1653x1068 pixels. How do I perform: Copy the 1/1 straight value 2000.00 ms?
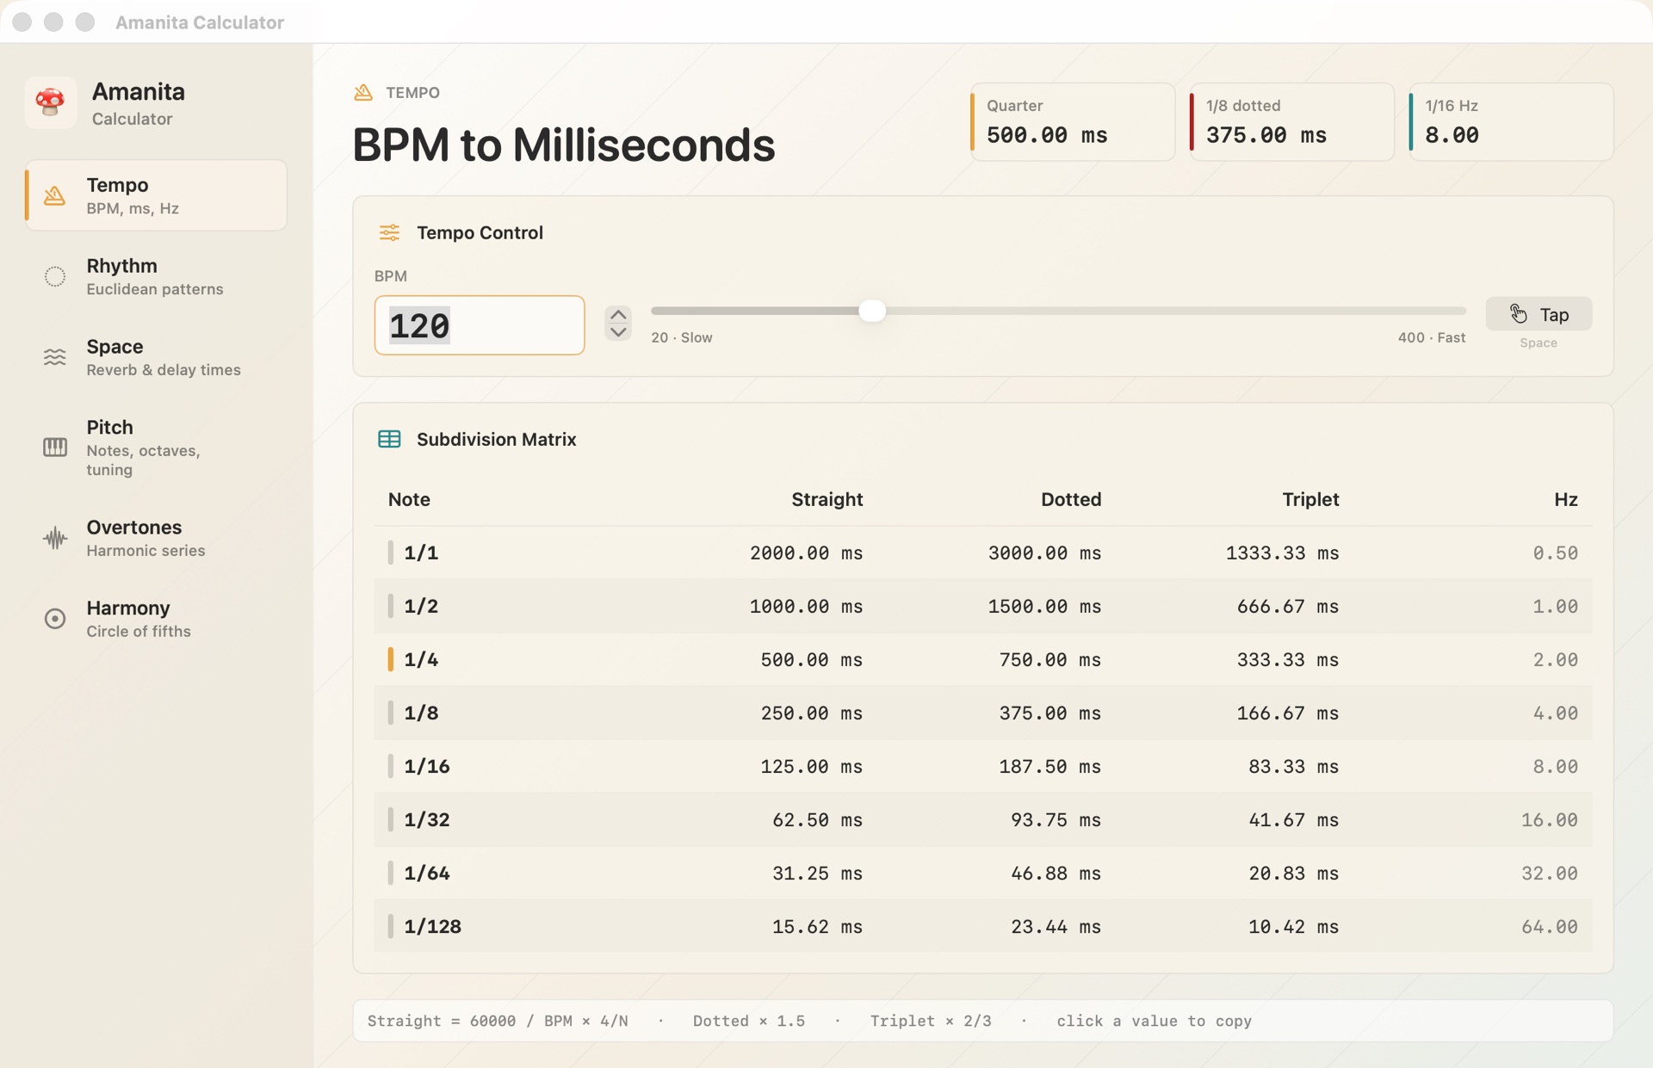806,553
